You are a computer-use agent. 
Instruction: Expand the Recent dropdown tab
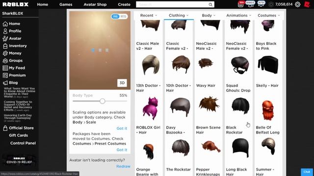pyautogui.click(x=149, y=15)
